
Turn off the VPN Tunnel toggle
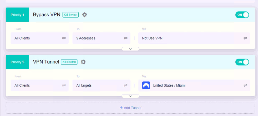click(242, 62)
